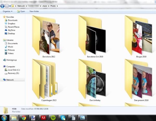Image resolution: width=156 pixels, height=121 pixels.
Task: Open Spotify from the taskbar
Action: coord(53,118)
